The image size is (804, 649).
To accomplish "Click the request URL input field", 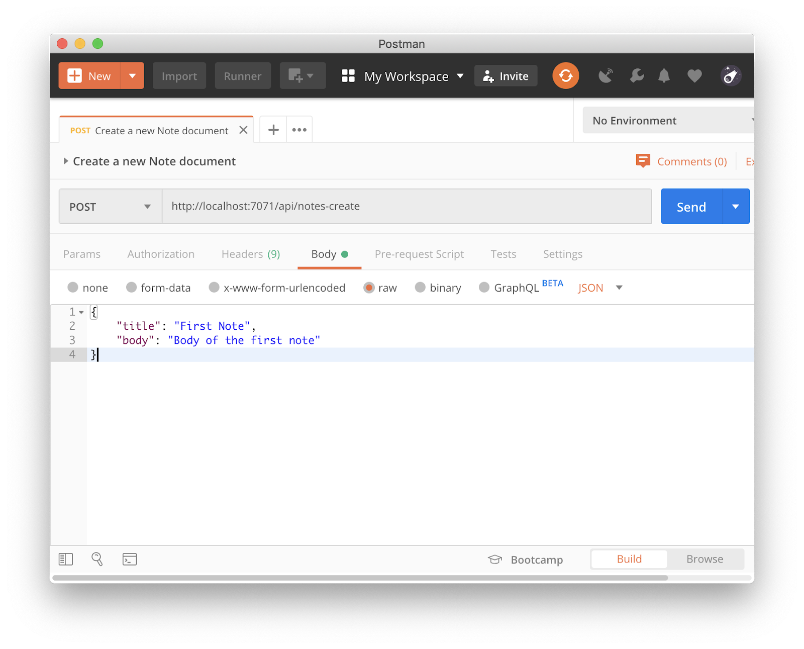I will (x=407, y=207).
